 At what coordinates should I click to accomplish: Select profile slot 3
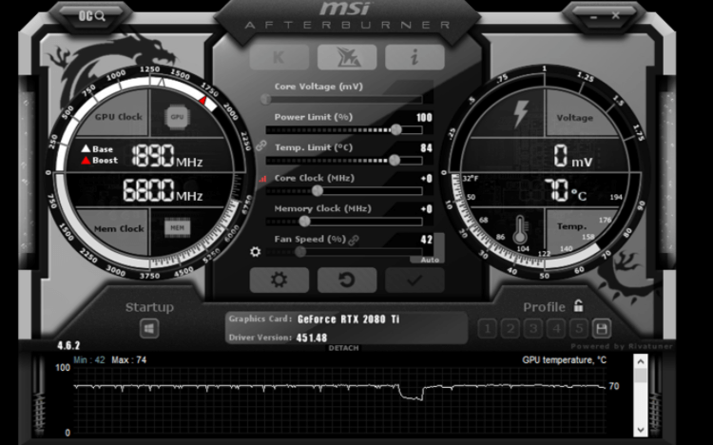pyautogui.click(x=532, y=329)
